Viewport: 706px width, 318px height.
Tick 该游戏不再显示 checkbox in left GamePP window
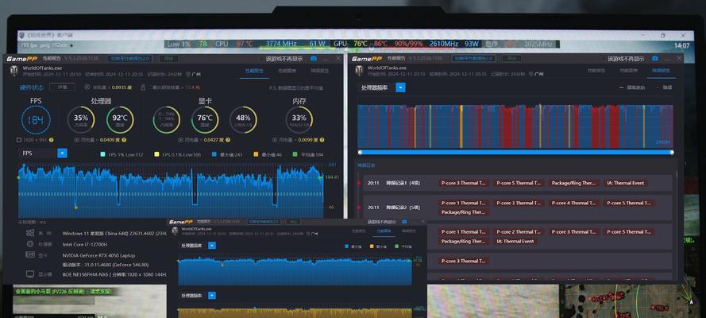260,59
